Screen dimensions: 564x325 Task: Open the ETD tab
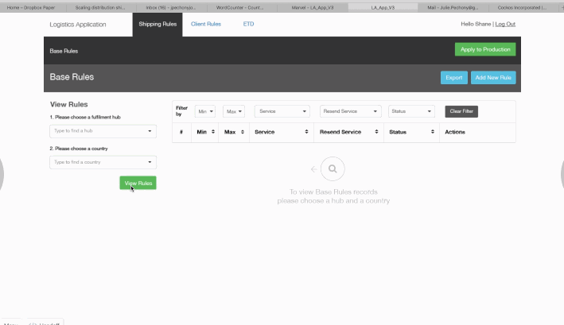[248, 24]
